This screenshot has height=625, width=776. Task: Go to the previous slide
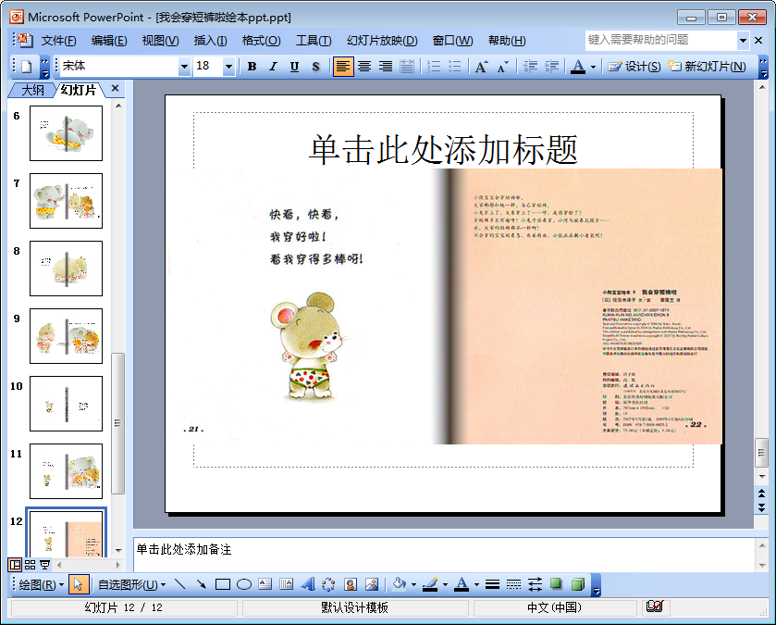click(761, 494)
